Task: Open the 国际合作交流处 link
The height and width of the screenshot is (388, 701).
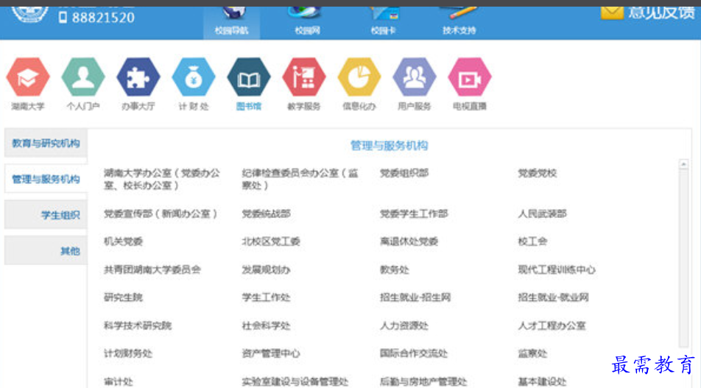Action: [x=414, y=353]
